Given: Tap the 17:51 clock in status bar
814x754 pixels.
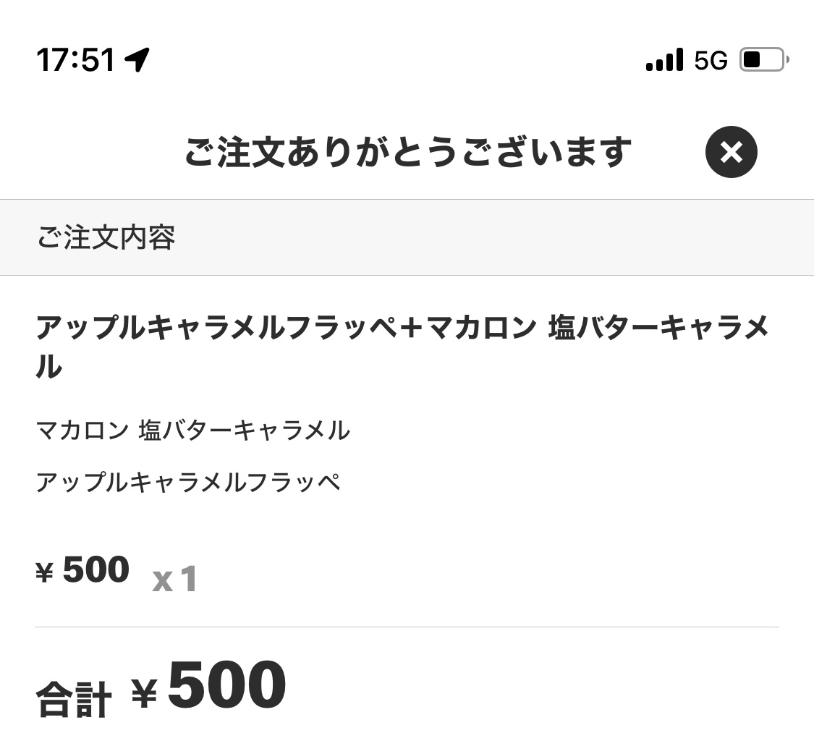Looking at the screenshot, I should [75, 60].
